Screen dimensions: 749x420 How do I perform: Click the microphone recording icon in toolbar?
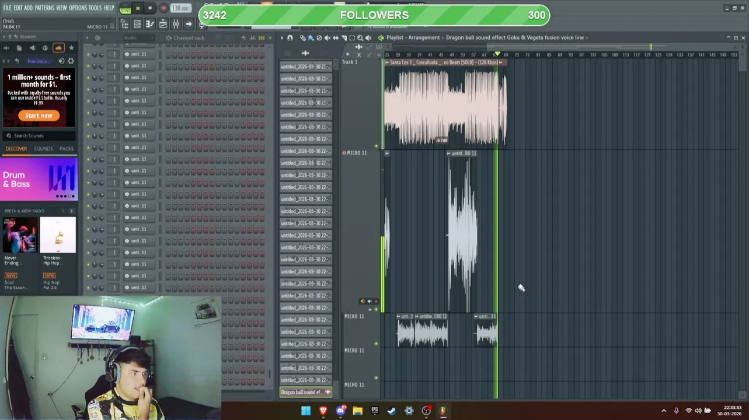click(202, 24)
